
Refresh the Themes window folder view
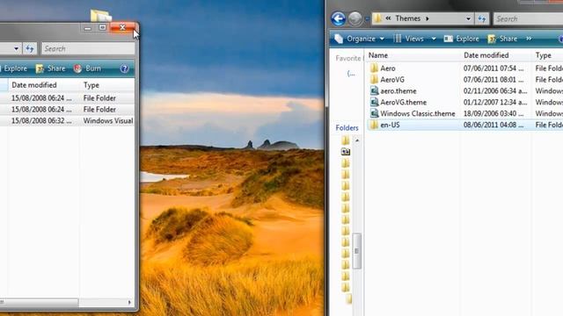tap(482, 18)
